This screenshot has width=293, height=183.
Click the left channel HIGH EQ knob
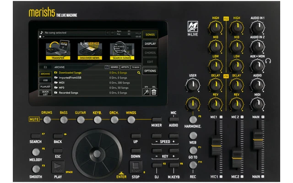pos(216,27)
